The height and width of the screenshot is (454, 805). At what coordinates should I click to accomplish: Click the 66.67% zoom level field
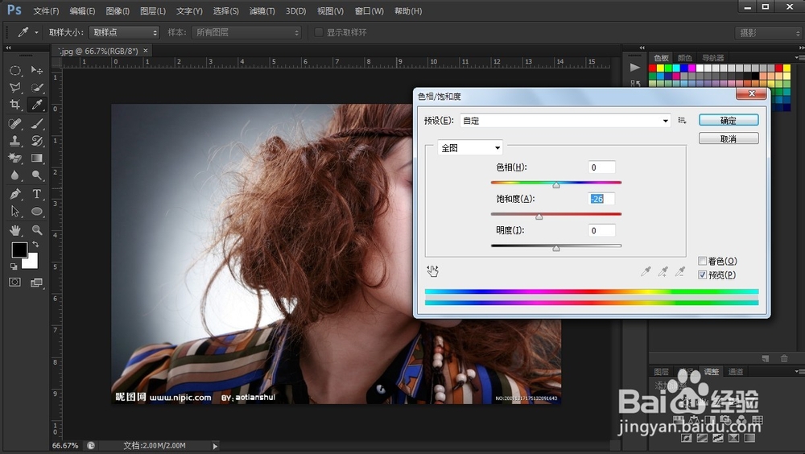click(x=65, y=446)
